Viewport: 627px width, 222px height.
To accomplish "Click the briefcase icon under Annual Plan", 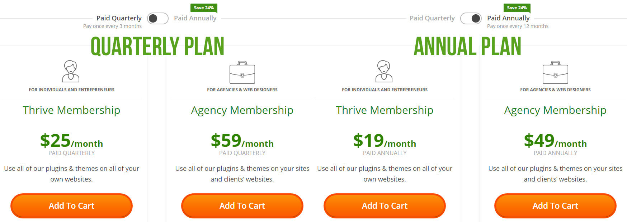I will [555, 72].
